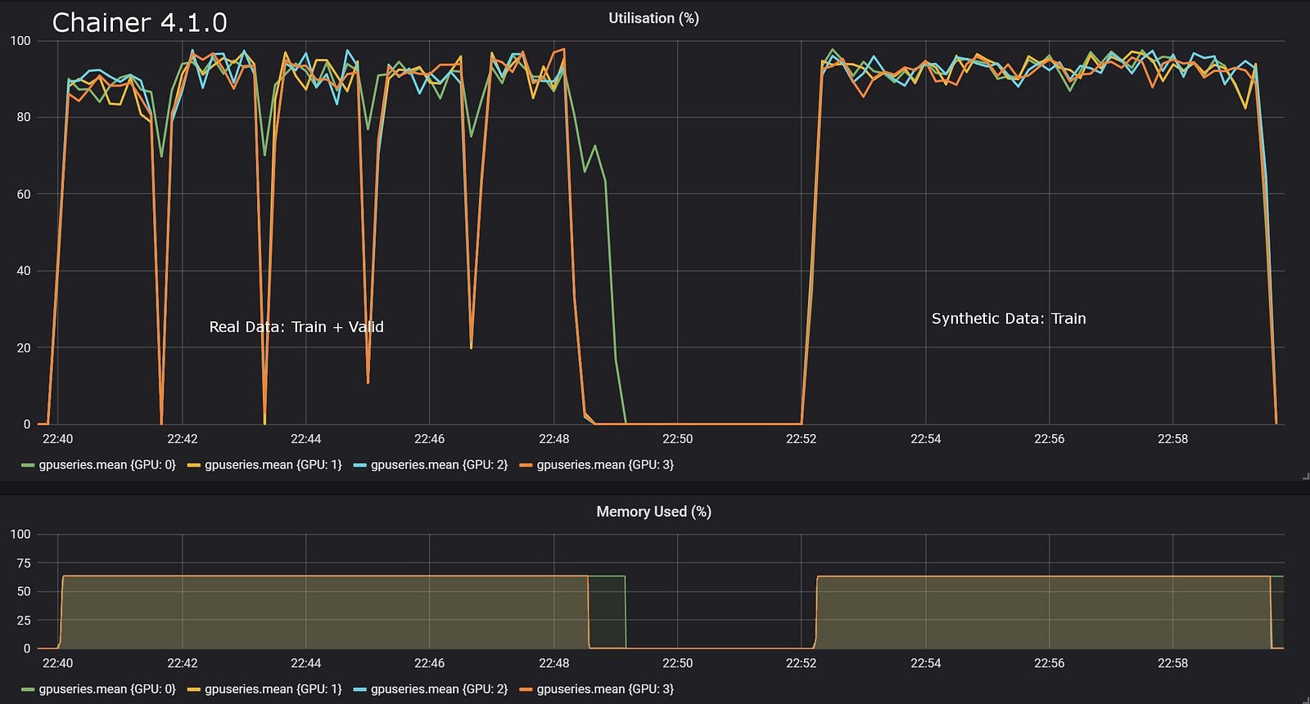Toggle the GPU: 1 series label in Memory Used legend

273,688
